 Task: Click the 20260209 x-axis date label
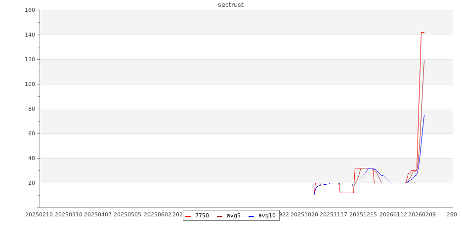point(421,214)
